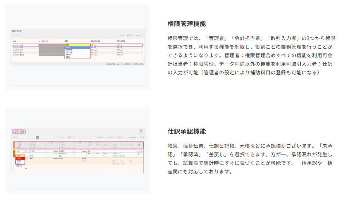Open the yellow 管理者 role dropdown
This screenshot has width=347, height=200.
(x=77, y=45)
